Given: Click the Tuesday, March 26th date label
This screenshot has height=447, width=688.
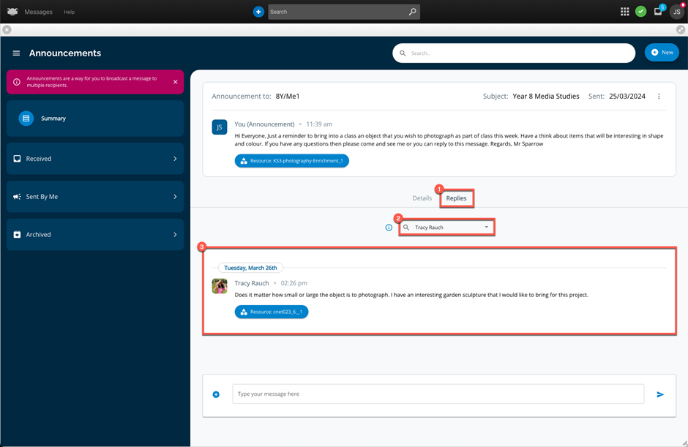Looking at the screenshot, I should pyautogui.click(x=250, y=268).
